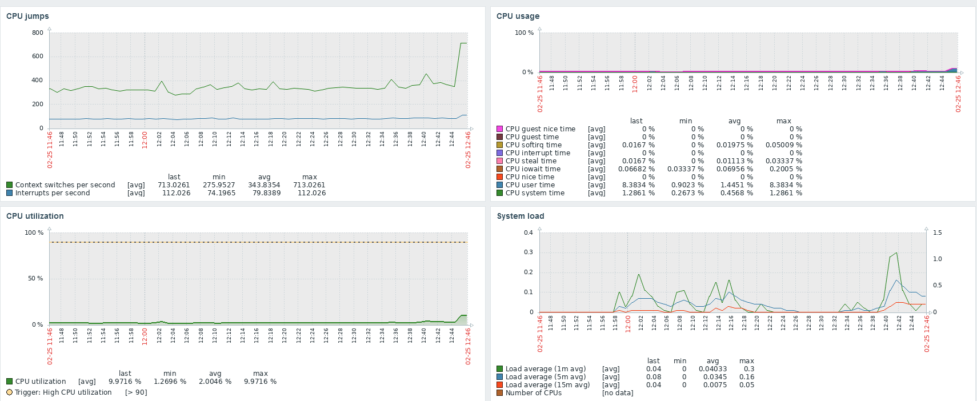977x401 pixels.
Task: Click the CPU utilization widget title
Action: click(x=35, y=216)
